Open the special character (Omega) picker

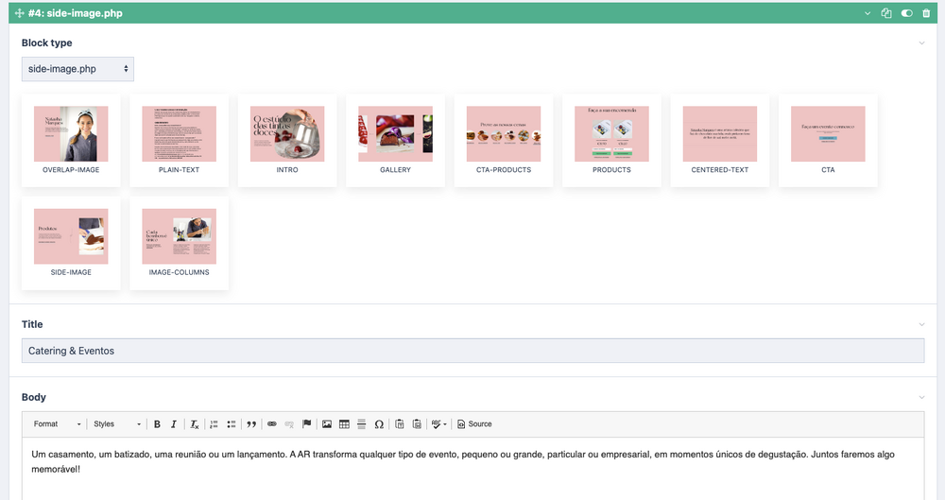(379, 424)
